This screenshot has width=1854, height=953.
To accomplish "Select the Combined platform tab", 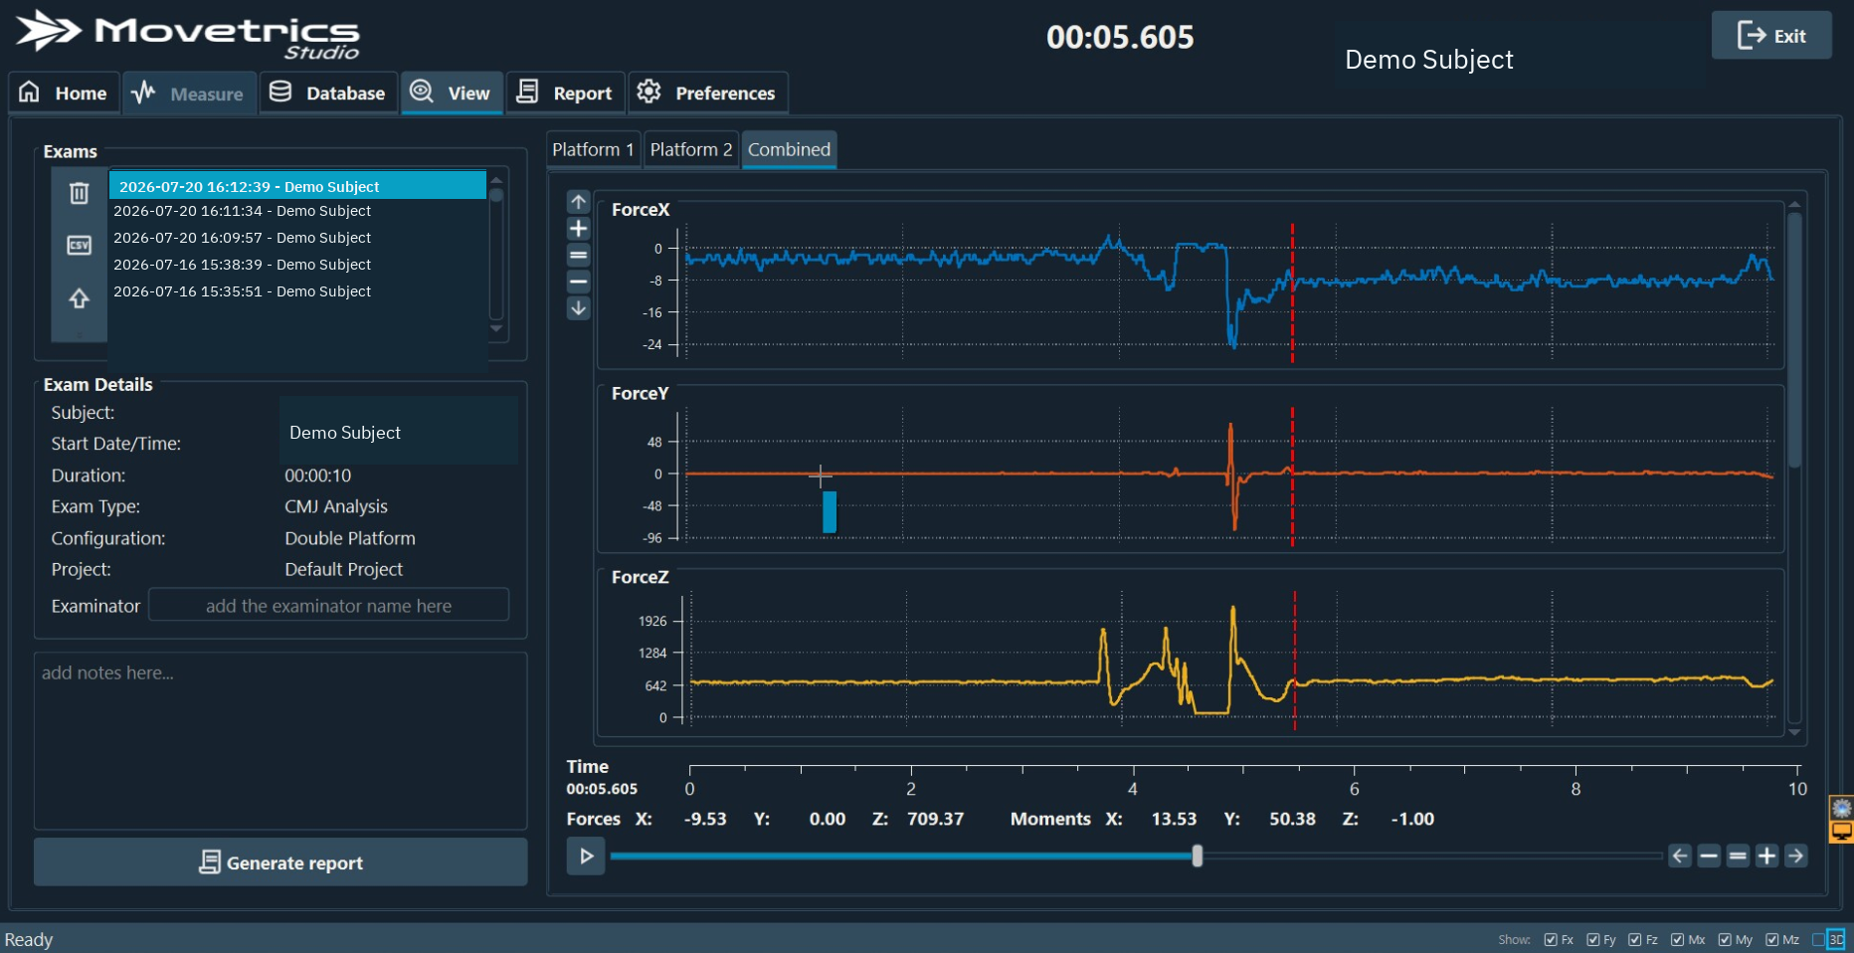I will click(789, 149).
